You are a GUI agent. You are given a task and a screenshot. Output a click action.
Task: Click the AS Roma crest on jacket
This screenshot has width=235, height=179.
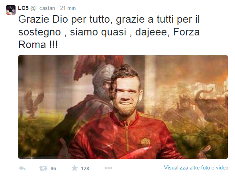pos(145,142)
